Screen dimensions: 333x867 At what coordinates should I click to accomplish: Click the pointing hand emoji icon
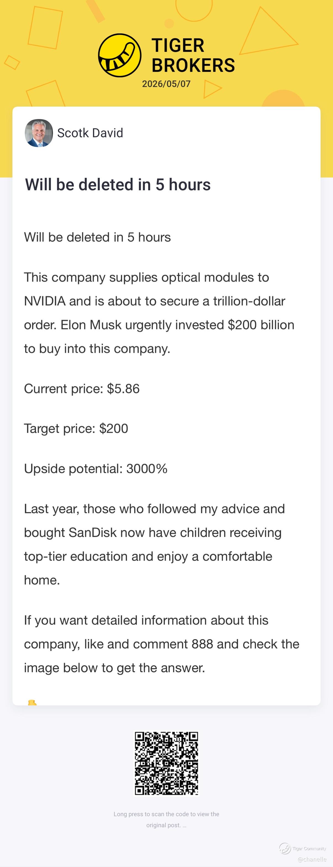32,702
